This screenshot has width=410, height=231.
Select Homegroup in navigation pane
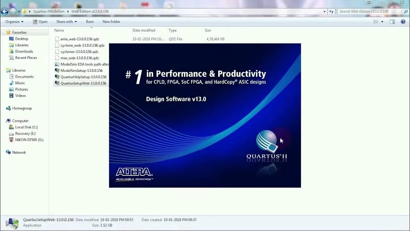(x=22, y=108)
